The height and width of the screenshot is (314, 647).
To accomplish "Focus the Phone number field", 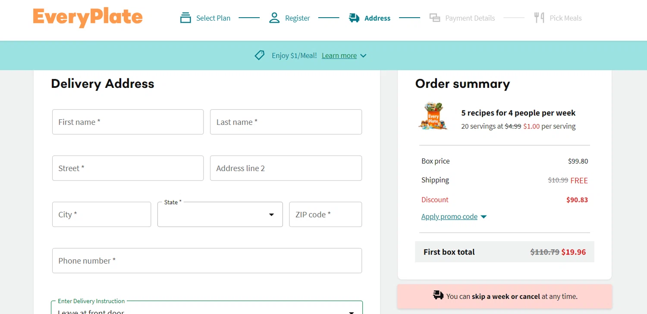I will [x=207, y=261].
